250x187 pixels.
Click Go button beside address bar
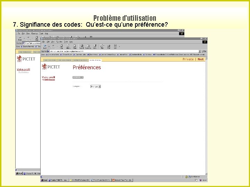204,51
